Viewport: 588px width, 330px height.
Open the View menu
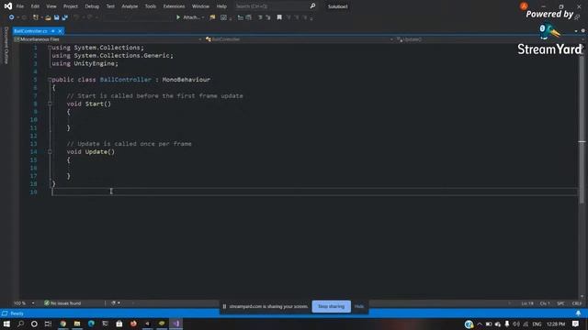point(51,6)
